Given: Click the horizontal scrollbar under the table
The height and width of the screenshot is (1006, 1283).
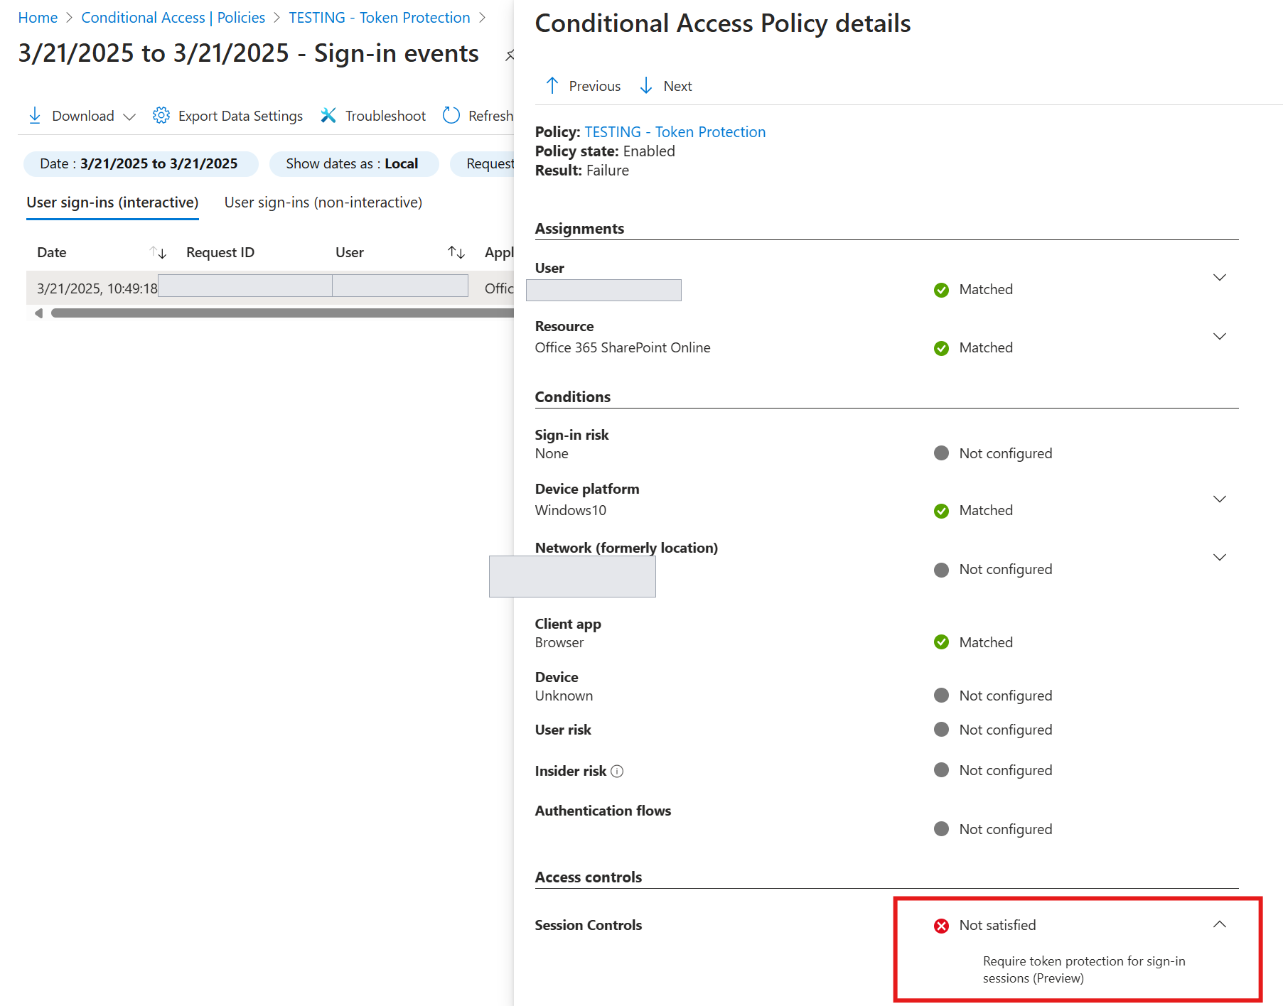Looking at the screenshot, I should (283, 313).
